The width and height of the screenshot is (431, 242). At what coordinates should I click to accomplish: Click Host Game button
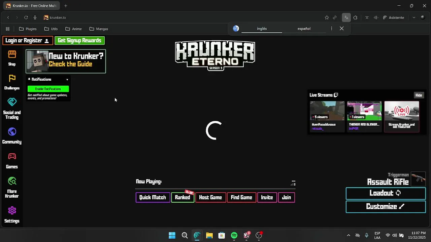(x=210, y=198)
